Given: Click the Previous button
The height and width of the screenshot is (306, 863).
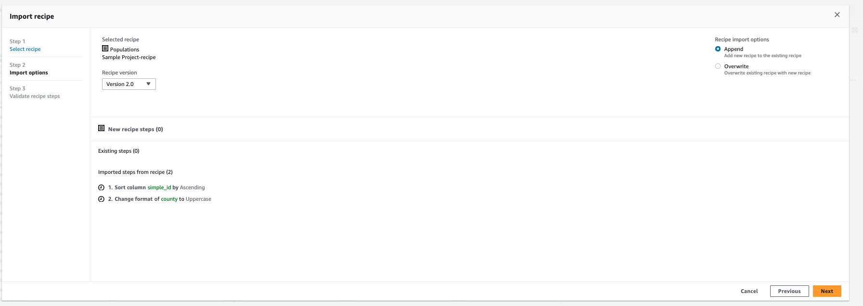Looking at the screenshot, I should point(789,291).
